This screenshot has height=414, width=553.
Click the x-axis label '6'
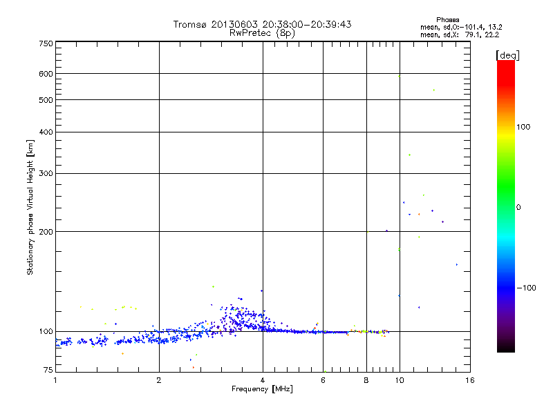(323, 380)
